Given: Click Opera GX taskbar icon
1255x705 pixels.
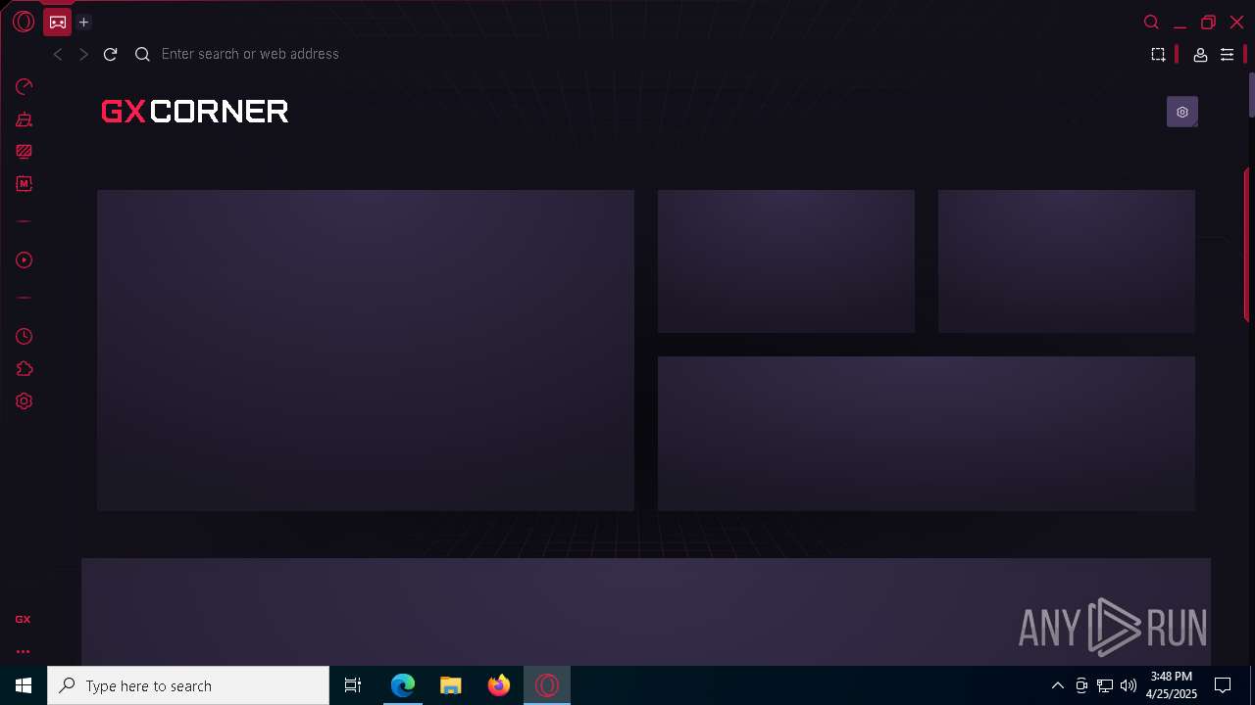Looking at the screenshot, I should tap(547, 685).
